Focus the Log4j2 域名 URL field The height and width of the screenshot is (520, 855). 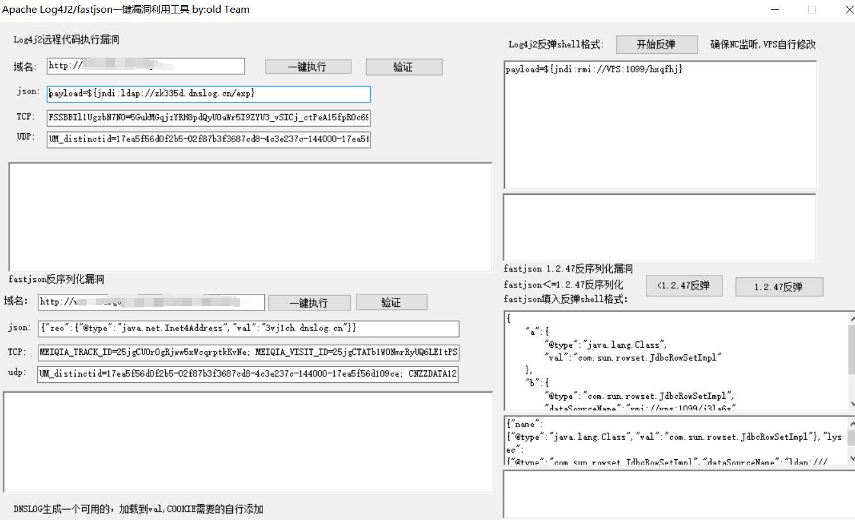[x=145, y=66]
